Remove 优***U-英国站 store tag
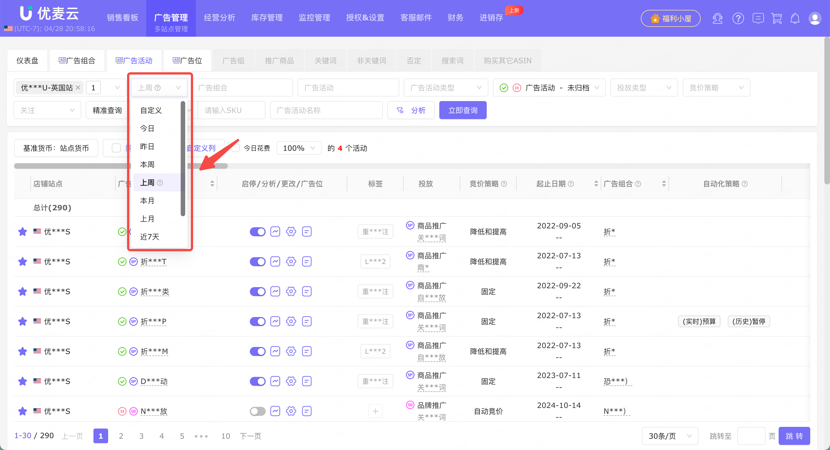This screenshot has width=830, height=450. pos(78,88)
